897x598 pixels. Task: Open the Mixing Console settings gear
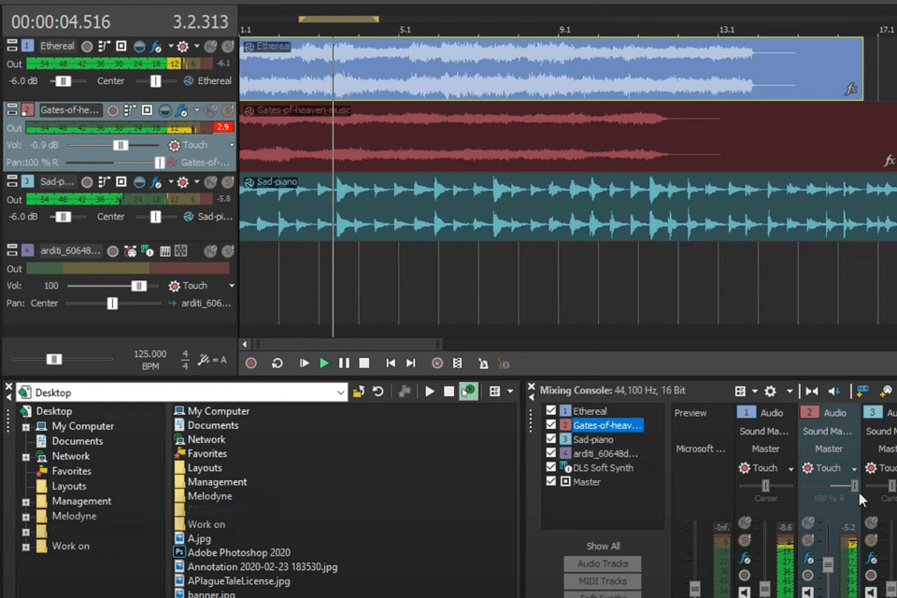[x=772, y=391]
